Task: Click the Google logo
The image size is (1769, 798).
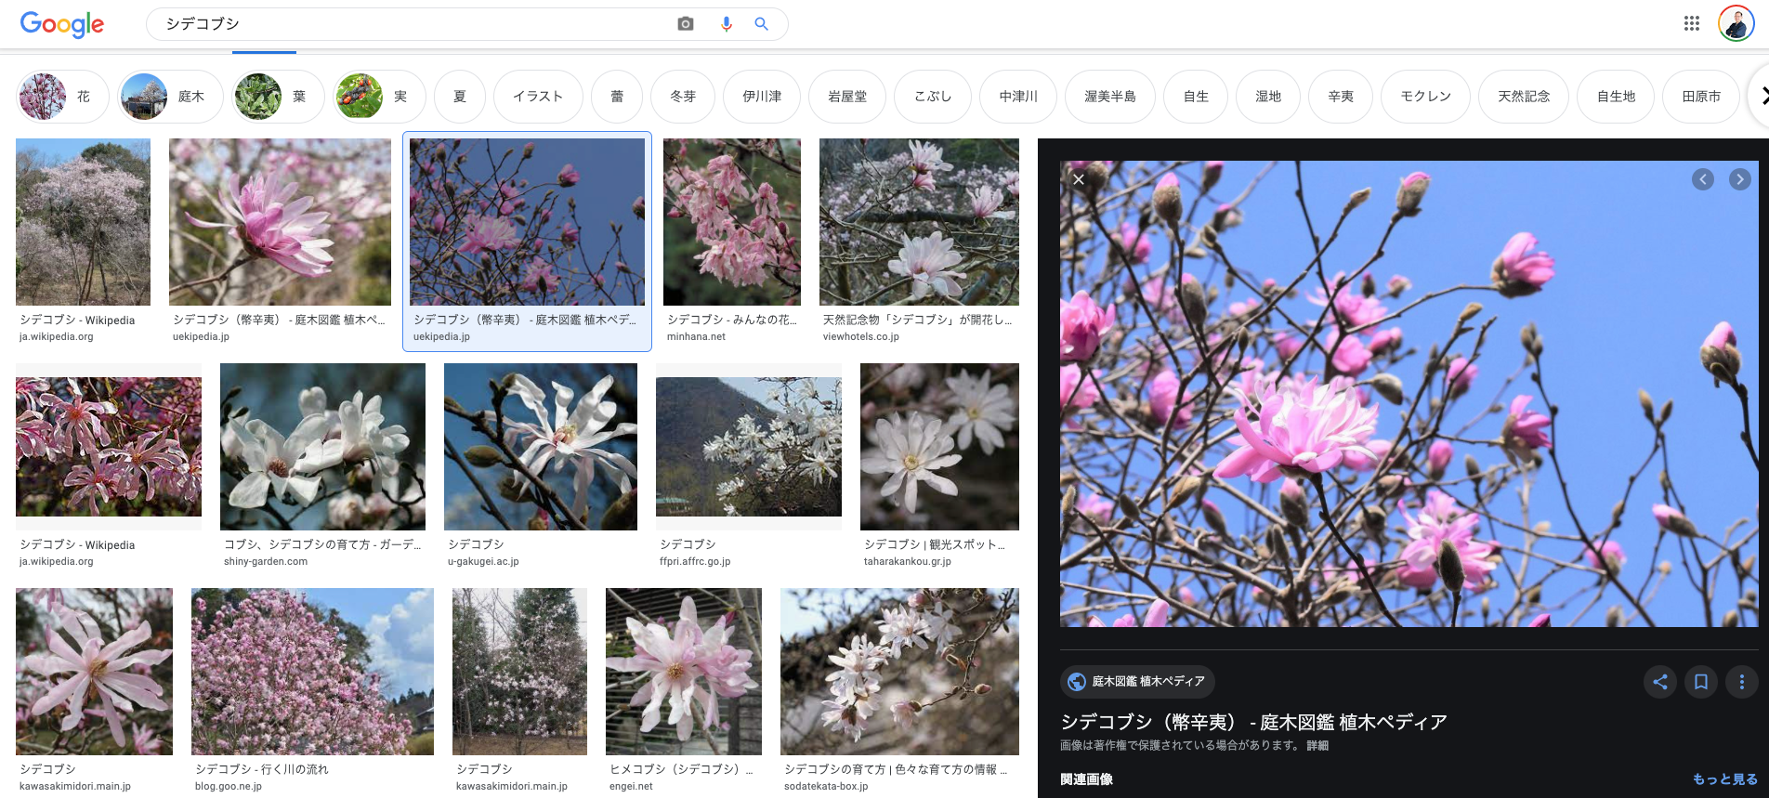Action: point(62,24)
